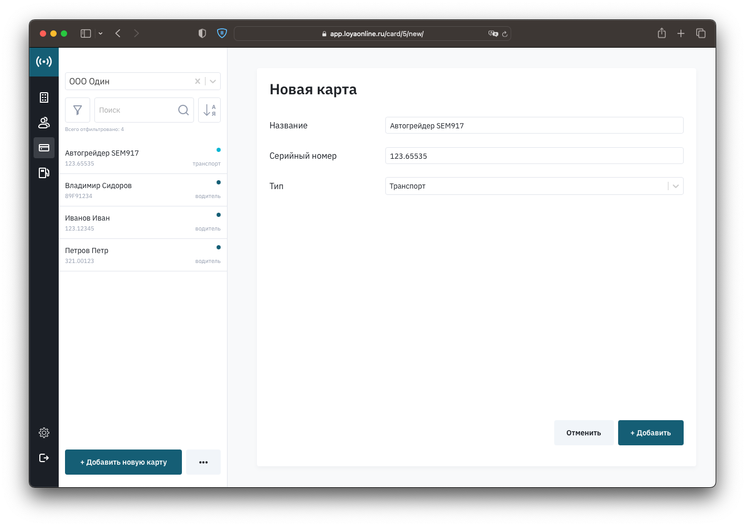Expand the ООО Один organization dropdown

click(213, 81)
